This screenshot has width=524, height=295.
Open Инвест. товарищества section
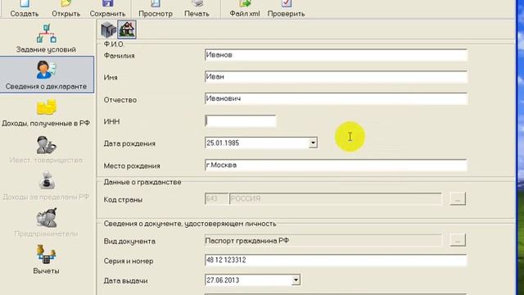[x=46, y=149]
